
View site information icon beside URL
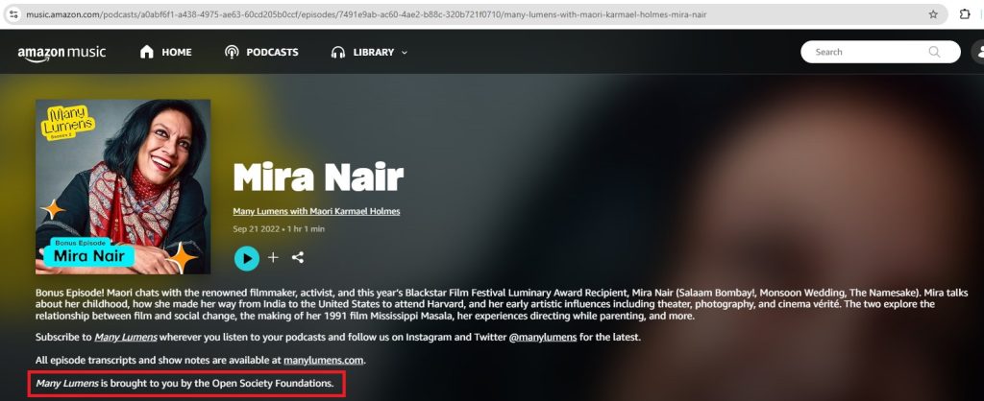(x=12, y=14)
